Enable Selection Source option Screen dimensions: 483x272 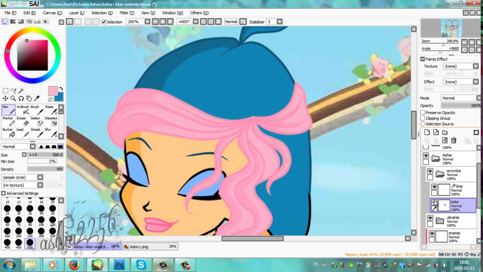point(423,124)
